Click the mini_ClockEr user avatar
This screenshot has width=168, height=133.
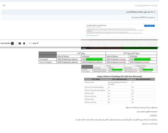coord(12,43)
